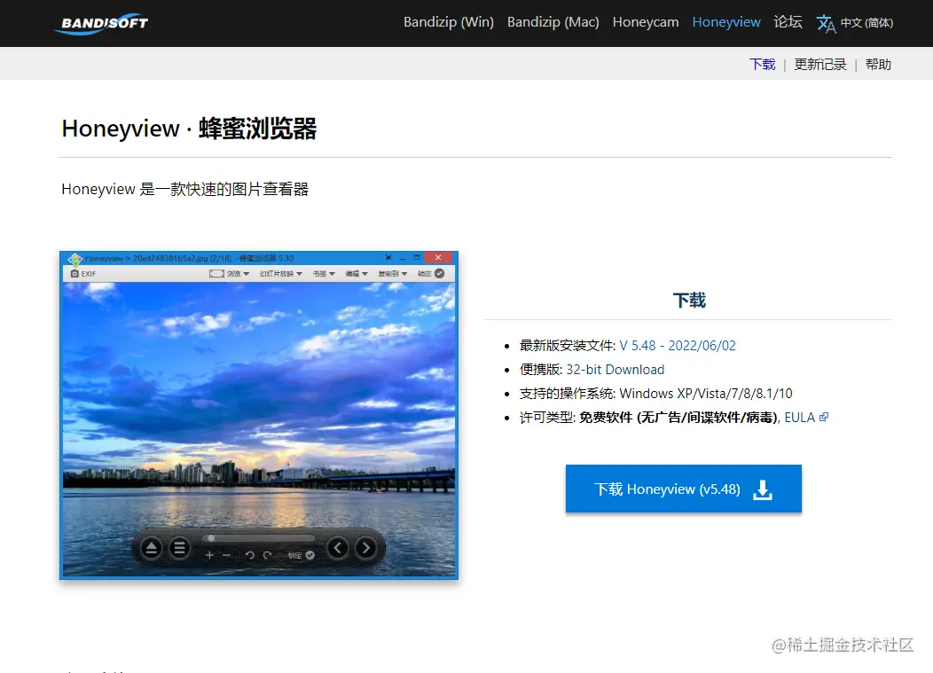Click the previous image arrow button
This screenshot has width=933, height=673.
click(x=338, y=547)
